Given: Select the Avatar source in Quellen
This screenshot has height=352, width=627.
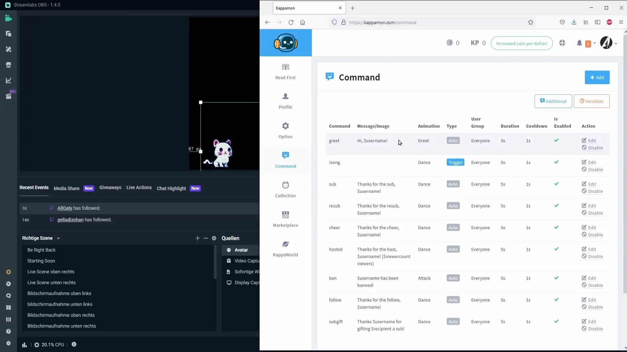Looking at the screenshot, I should pos(241,250).
